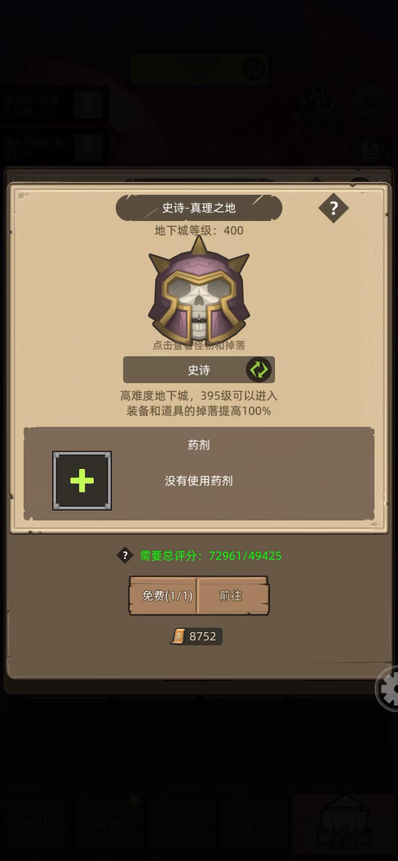Tap the dimmed refresh icon on top button
398x861 pixels.
pos(254,69)
